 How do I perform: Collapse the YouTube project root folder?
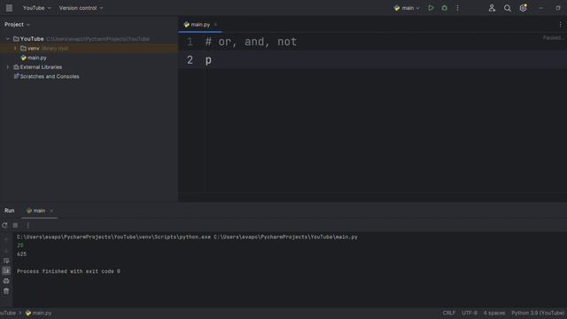click(8, 39)
